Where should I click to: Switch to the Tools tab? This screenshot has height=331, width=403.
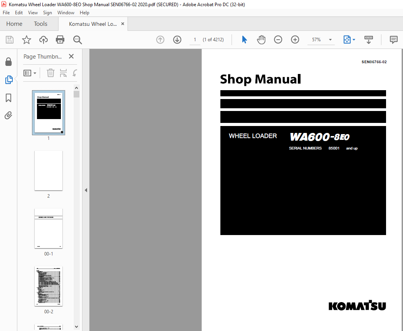point(40,24)
